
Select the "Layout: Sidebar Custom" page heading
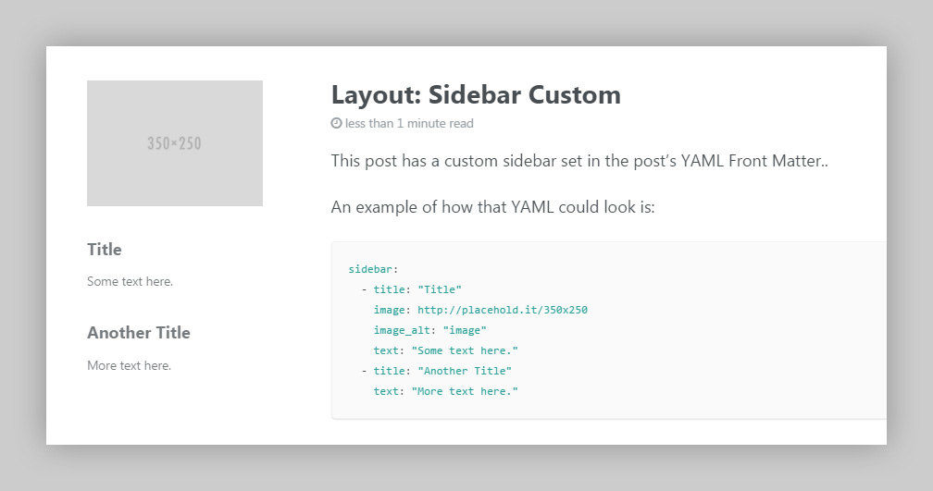click(476, 94)
